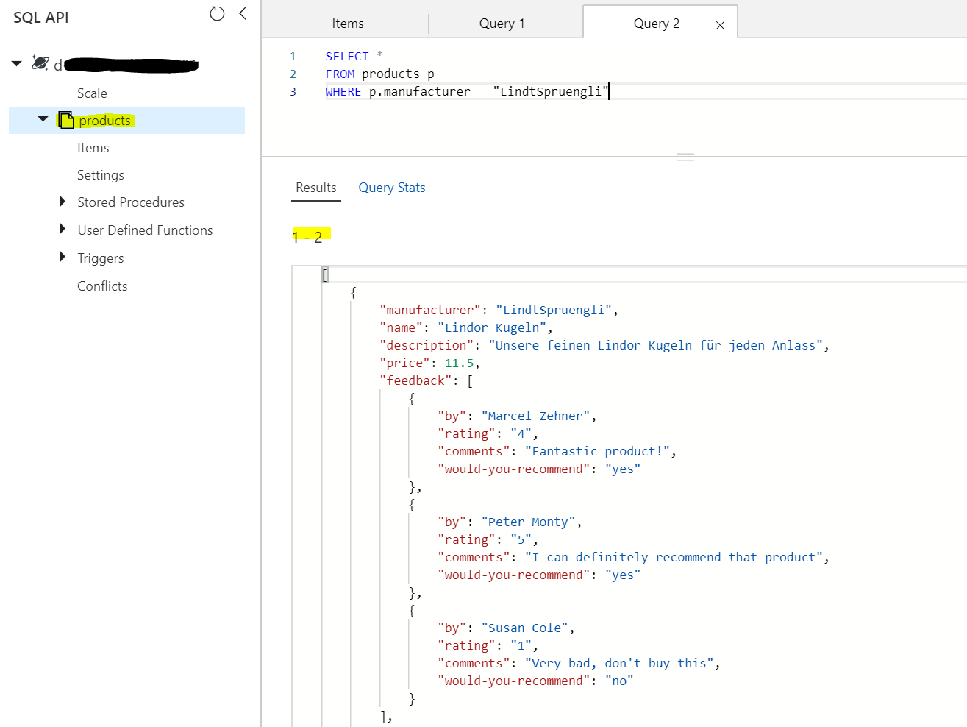Image resolution: width=967 pixels, height=727 pixels.
Task: Select the products container
Action: (104, 121)
